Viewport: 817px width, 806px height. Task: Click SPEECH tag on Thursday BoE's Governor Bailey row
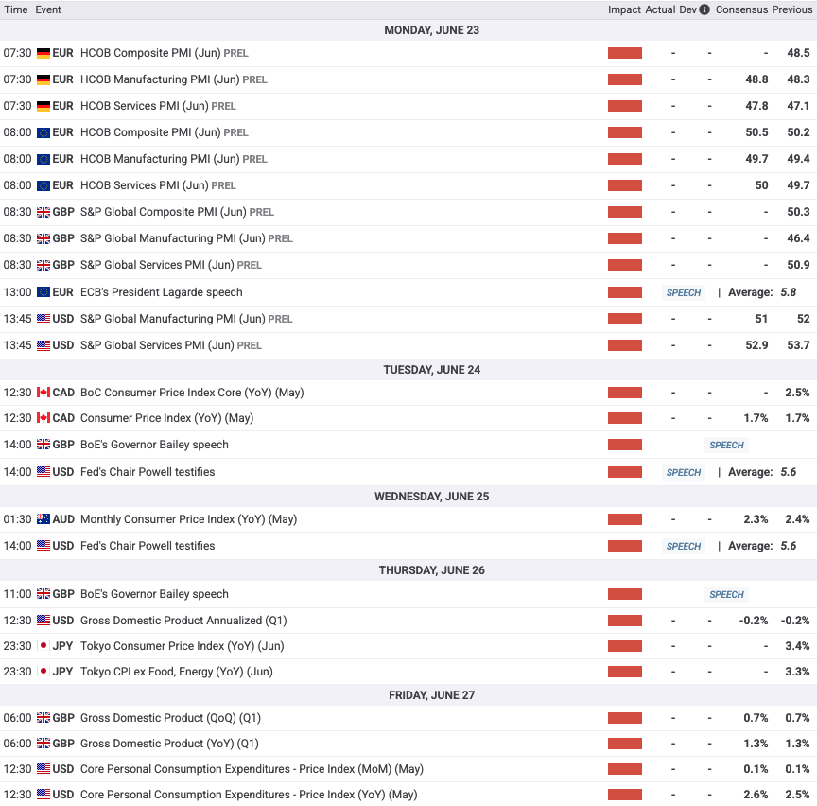point(726,595)
